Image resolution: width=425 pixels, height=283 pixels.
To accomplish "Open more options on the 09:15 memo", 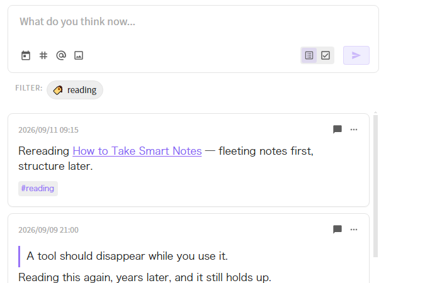I will tap(354, 130).
